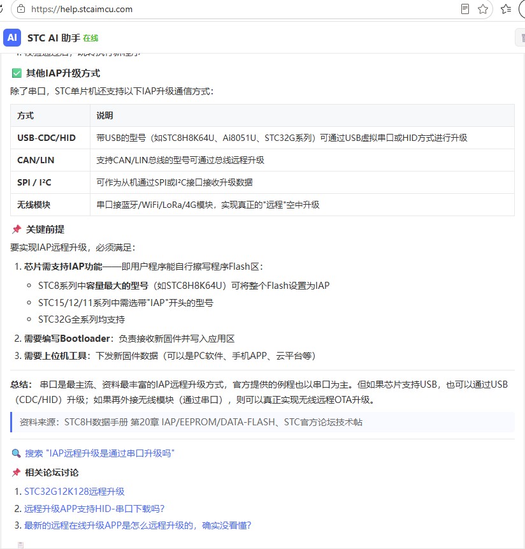The width and height of the screenshot is (525, 549).
Task: Click the STC AI assistant logo icon
Action: point(12,38)
